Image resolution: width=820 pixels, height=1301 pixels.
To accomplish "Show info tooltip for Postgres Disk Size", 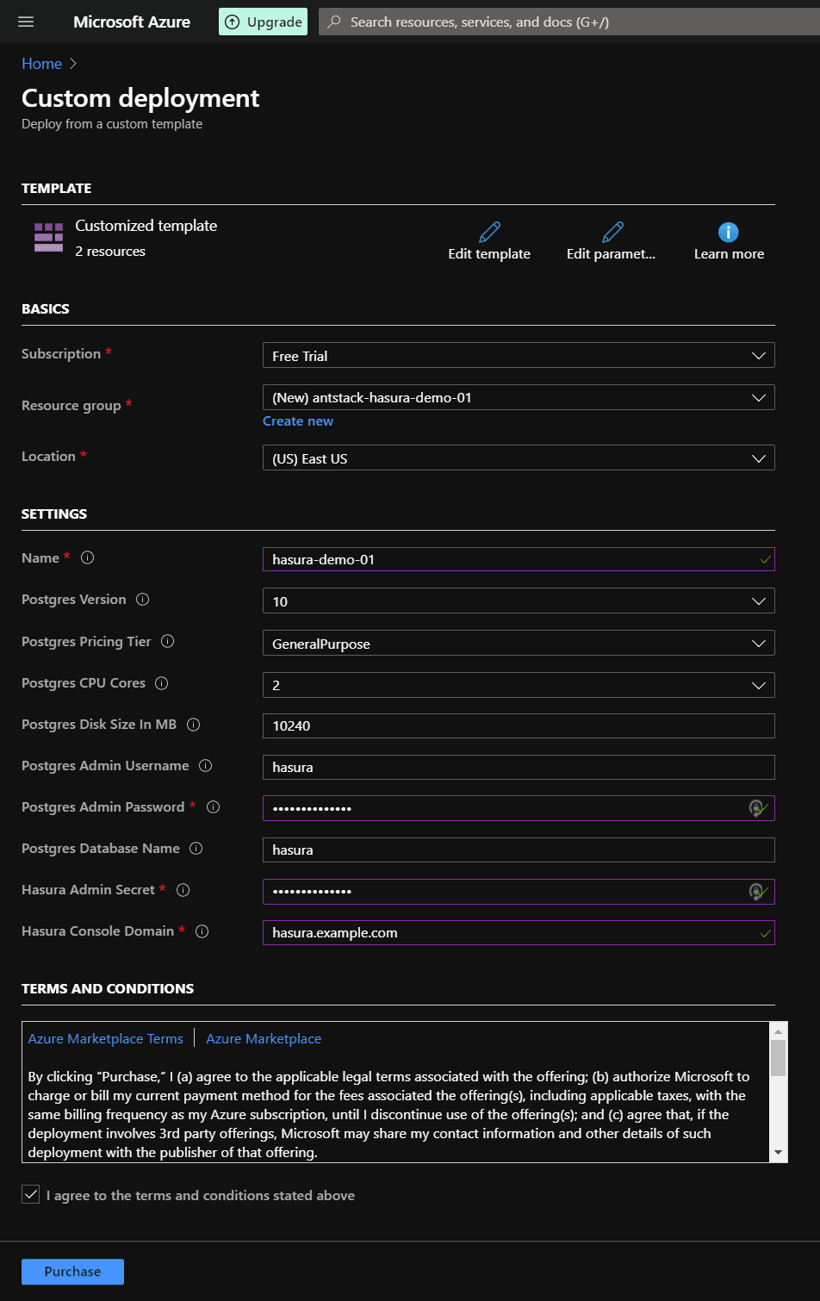I will (193, 725).
